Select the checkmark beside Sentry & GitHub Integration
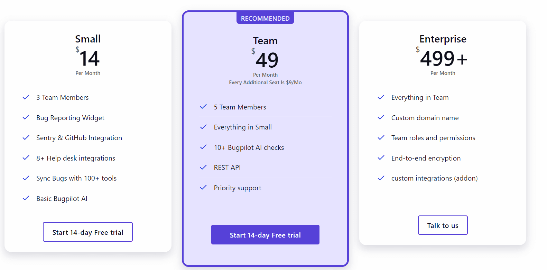547x270 pixels. pos(26,137)
